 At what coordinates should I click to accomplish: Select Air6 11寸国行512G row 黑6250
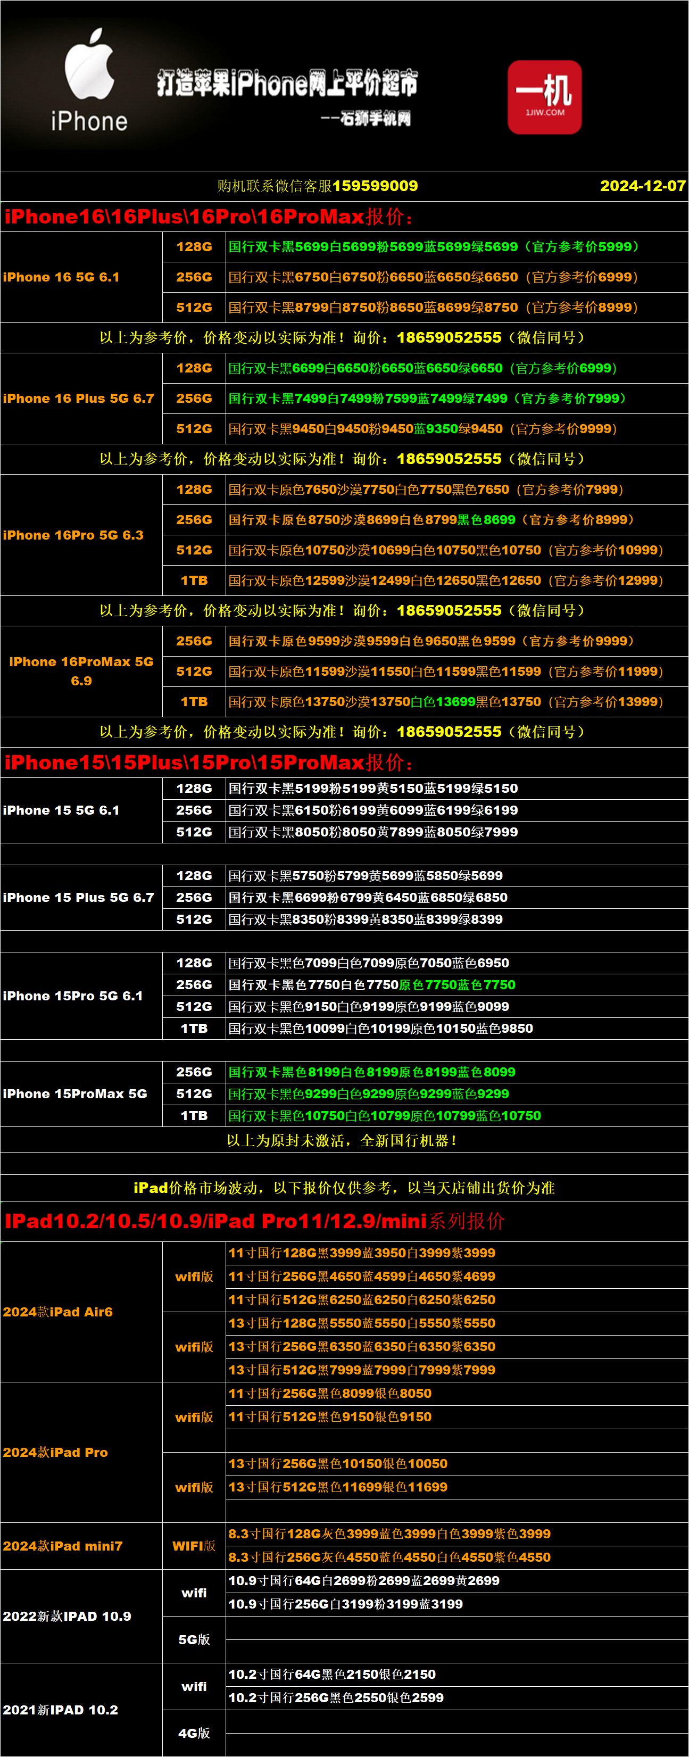[x=456, y=1300]
